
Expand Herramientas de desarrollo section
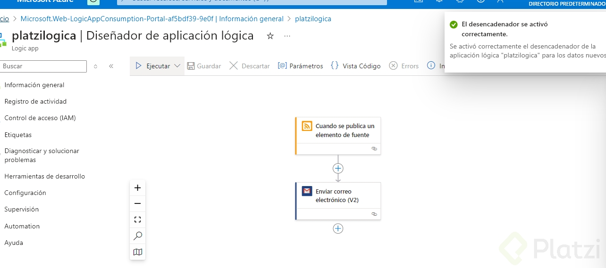pyautogui.click(x=44, y=177)
